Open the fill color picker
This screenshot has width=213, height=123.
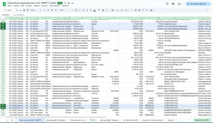pyautogui.click(x=99, y=10)
